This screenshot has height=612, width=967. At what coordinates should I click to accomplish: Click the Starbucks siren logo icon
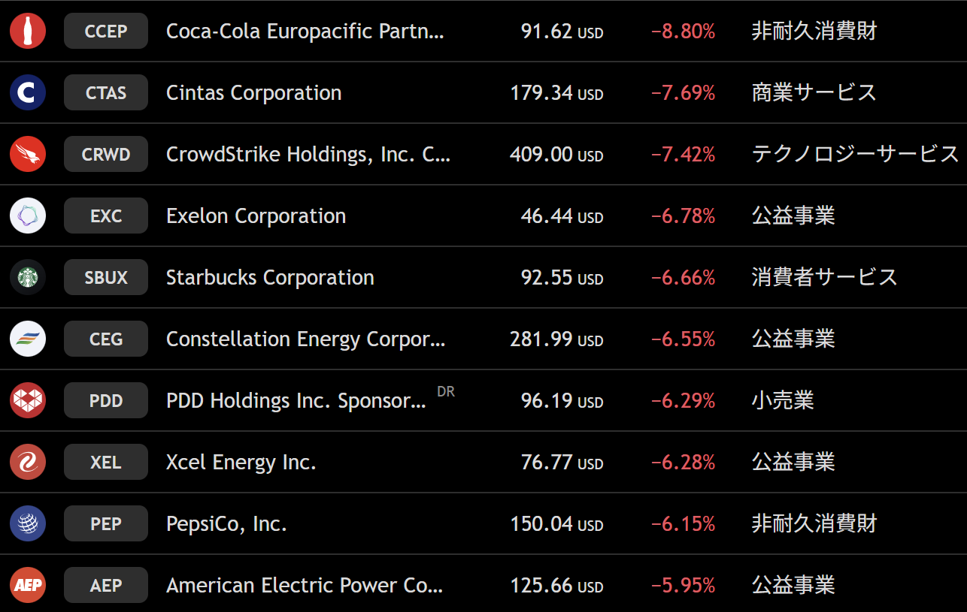coord(28,278)
